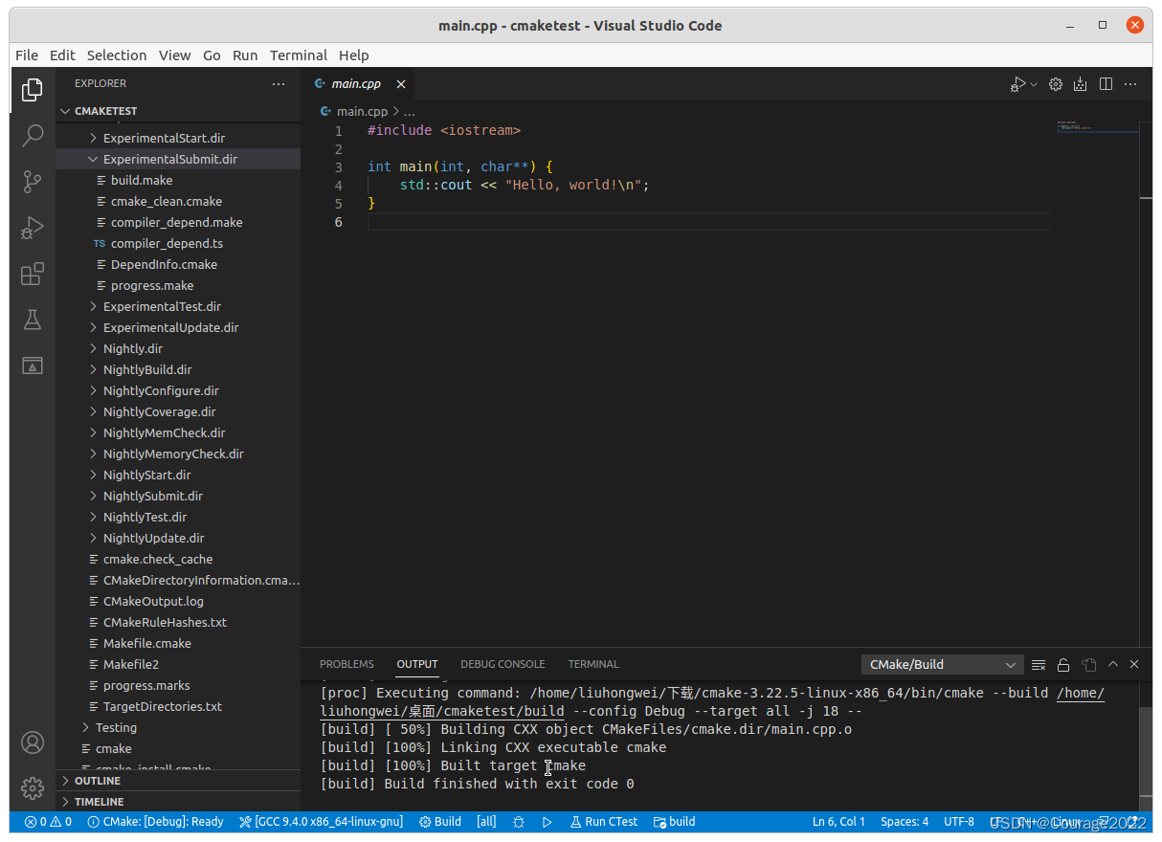The image size is (1162, 842).
Task: Open the View menu
Action: [174, 55]
